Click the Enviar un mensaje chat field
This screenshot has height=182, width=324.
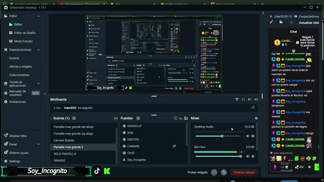281,167
